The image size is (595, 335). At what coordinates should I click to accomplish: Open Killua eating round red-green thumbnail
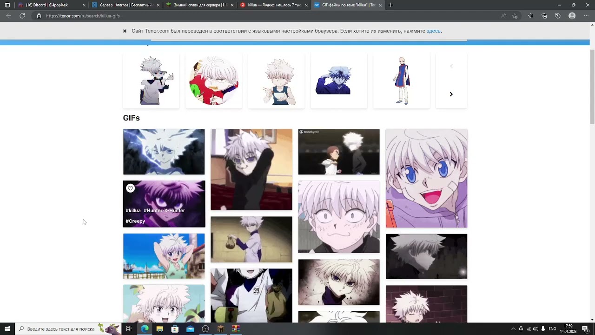click(214, 80)
